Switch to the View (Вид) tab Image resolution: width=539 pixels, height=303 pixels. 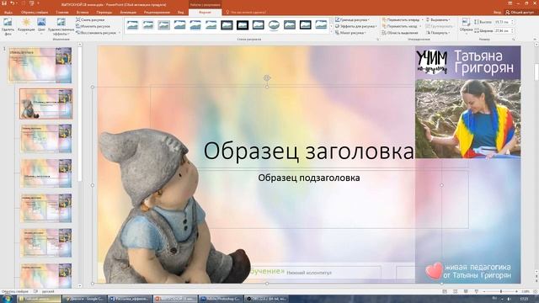pos(180,12)
